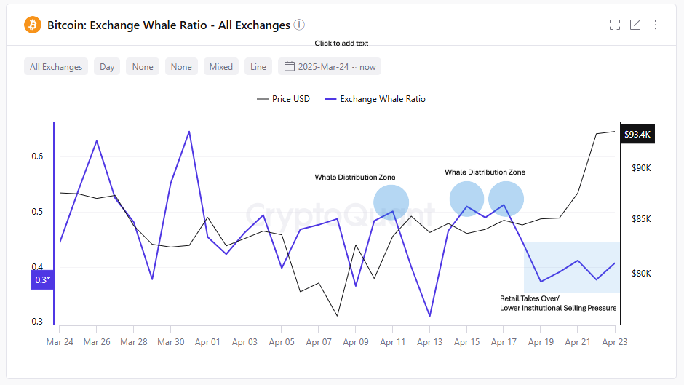The image size is (684, 385).
Task: Open the Line chart type dropdown
Action: point(258,66)
